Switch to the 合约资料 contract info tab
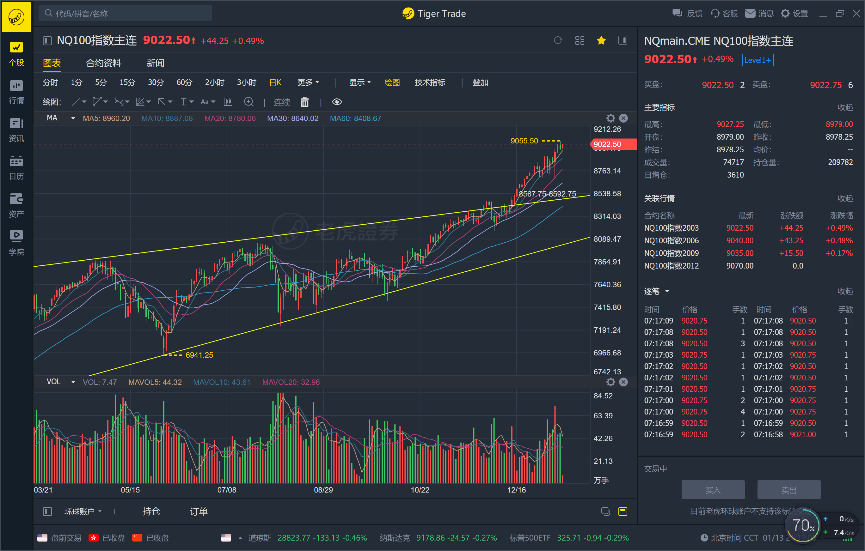The width and height of the screenshot is (865, 551). (x=103, y=63)
